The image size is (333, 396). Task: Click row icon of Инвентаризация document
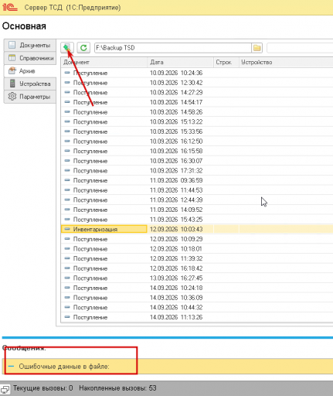67,229
